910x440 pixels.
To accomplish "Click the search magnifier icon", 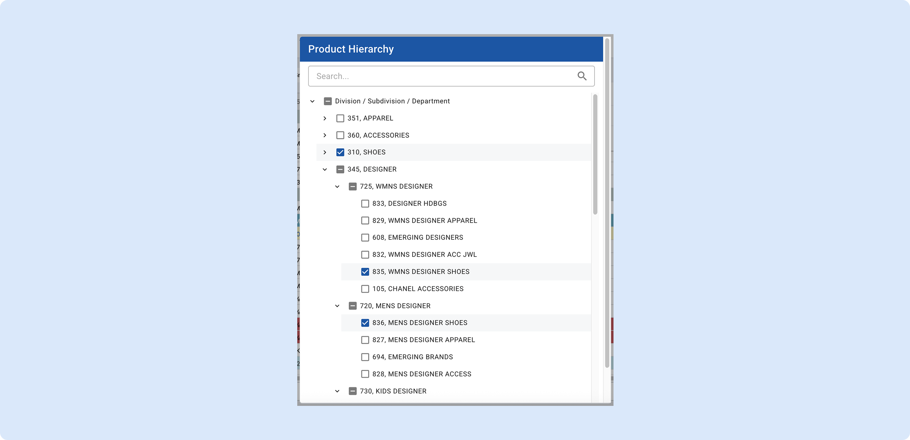I will pos(582,76).
